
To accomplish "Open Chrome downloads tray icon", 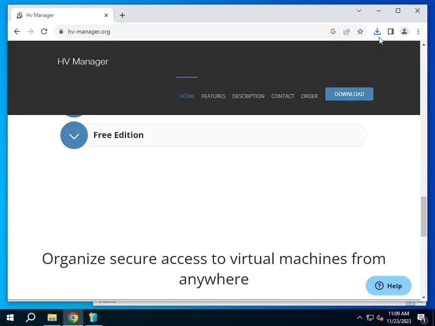I will (x=377, y=31).
